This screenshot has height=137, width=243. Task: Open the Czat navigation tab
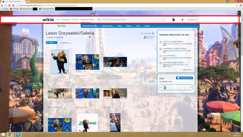tap(138, 26)
